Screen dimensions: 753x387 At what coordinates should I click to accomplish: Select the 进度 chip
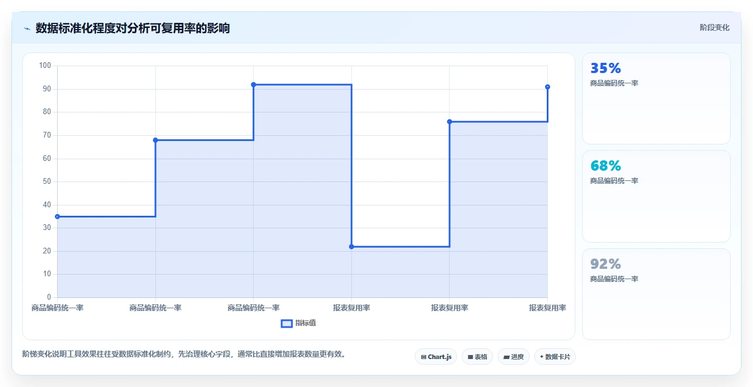coord(514,357)
